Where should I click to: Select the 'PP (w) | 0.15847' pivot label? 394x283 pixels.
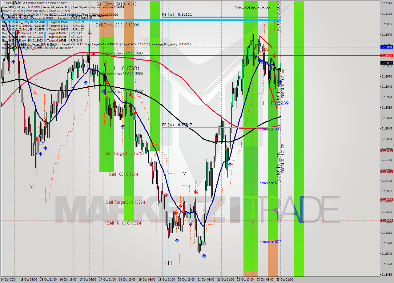[x=177, y=125]
